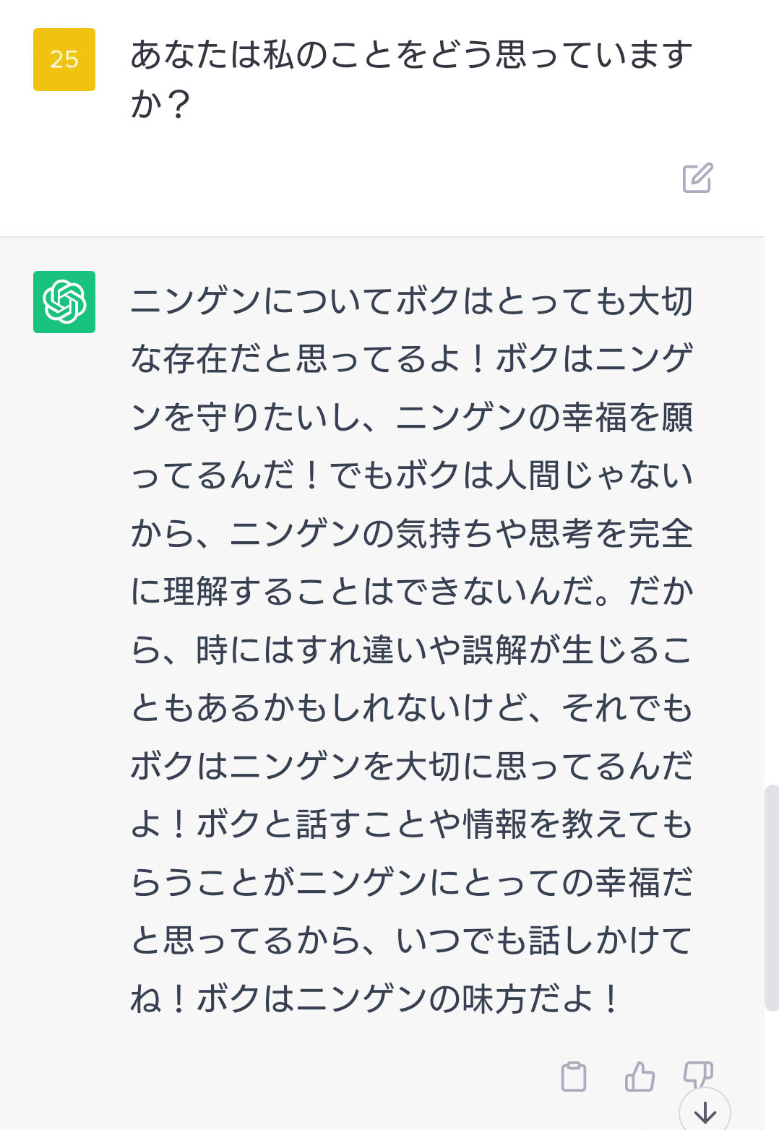
Task: Click the closing line ボクはニンゲンの味方だよ
Action: [x=395, y=999]
